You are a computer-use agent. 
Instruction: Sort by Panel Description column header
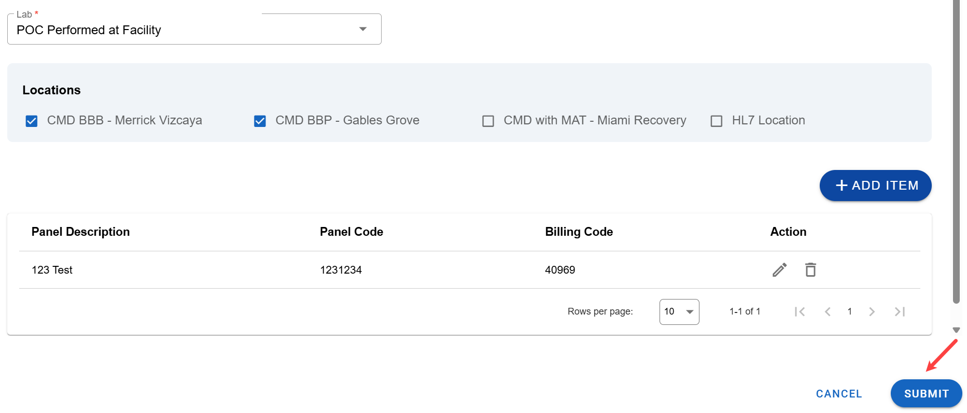pos(80,232)
